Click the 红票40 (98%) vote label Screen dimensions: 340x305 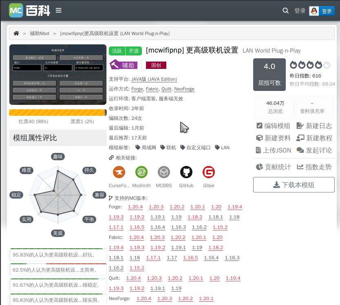pos(33,122)
